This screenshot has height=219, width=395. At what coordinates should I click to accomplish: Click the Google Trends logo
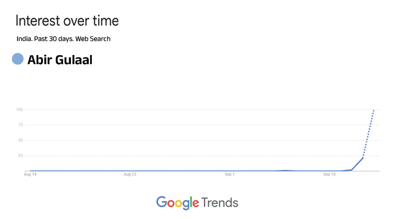click(197, 203)
